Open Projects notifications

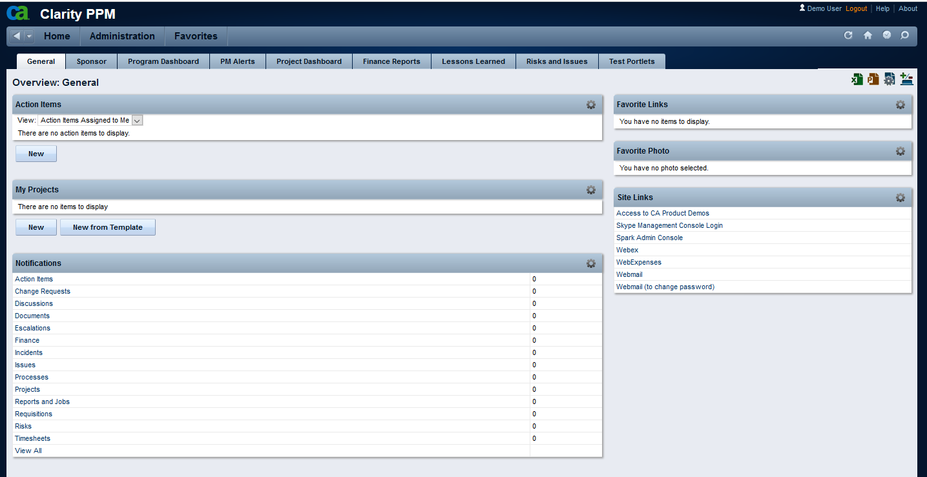pyautogui.click(x=27, y=389)
